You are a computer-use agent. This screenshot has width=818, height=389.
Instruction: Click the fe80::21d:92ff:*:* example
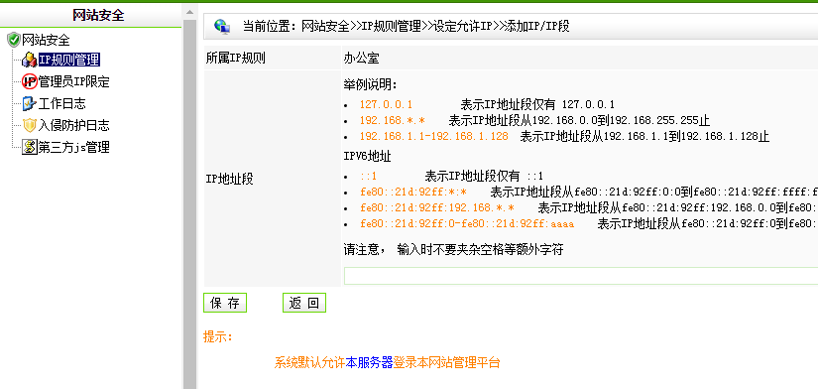(413, 193)
